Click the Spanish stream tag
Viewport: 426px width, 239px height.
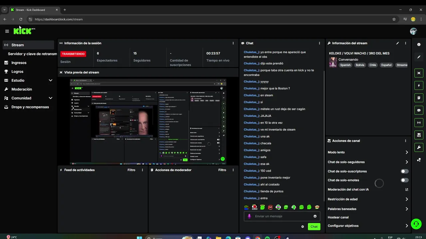(345, 65)
